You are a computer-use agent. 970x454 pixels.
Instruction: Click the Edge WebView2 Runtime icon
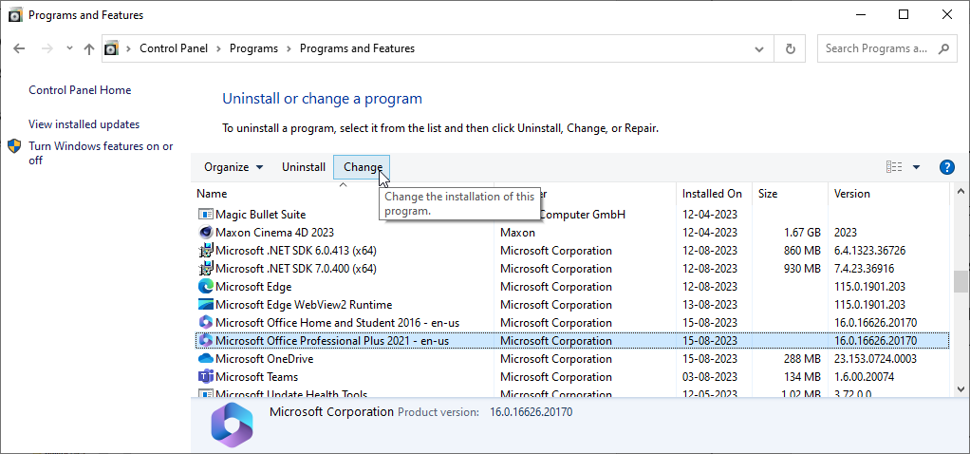tap(205, 305)
